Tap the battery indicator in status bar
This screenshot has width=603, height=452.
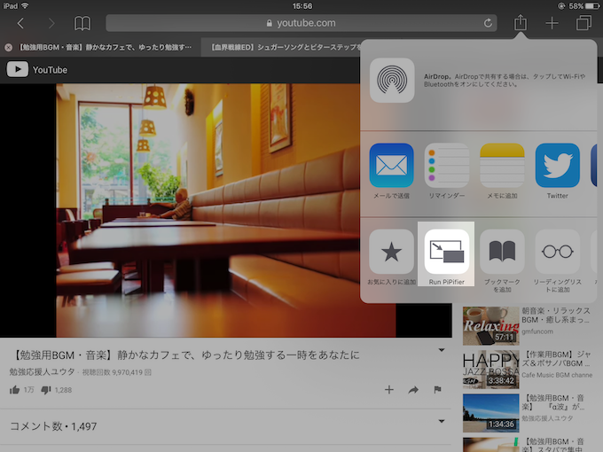(591, 6)
